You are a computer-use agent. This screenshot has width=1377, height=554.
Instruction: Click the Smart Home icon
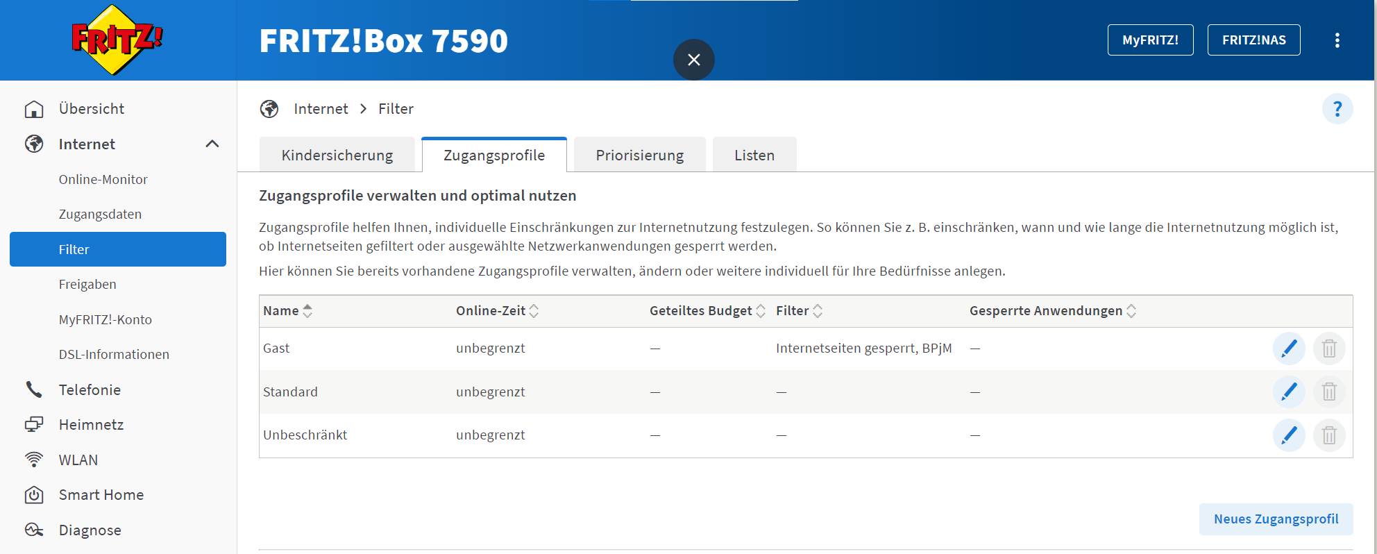[x=34, y=494]
